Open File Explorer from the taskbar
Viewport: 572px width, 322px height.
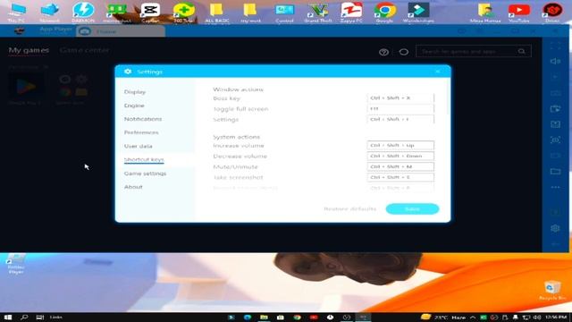click(x=264, y=318)
